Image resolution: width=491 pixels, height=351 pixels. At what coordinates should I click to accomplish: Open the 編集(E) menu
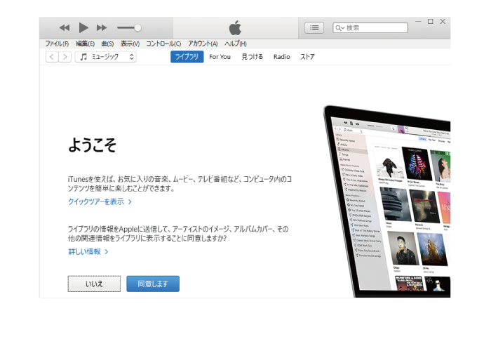coord(85,44)
